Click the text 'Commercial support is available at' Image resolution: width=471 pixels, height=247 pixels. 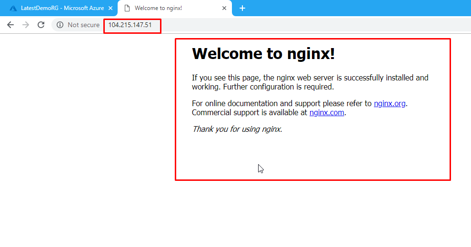(x=250, y=112)
